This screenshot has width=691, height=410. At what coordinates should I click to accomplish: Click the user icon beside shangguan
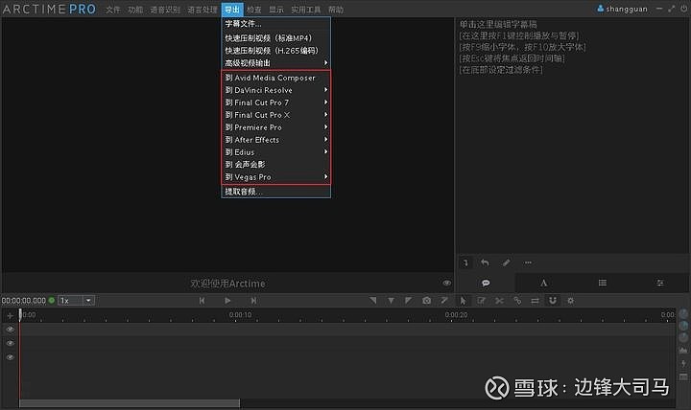(600, 9)
